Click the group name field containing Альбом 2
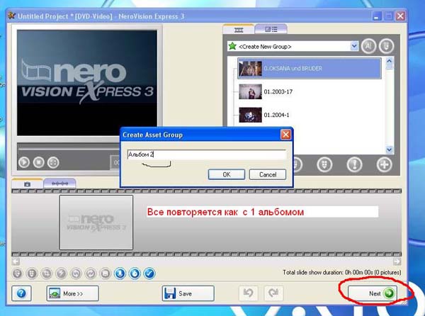The width and height of the screenshot is (425, 316). click(207, 154)
